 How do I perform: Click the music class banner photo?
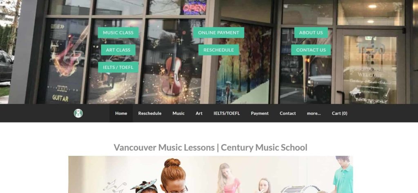211,174
